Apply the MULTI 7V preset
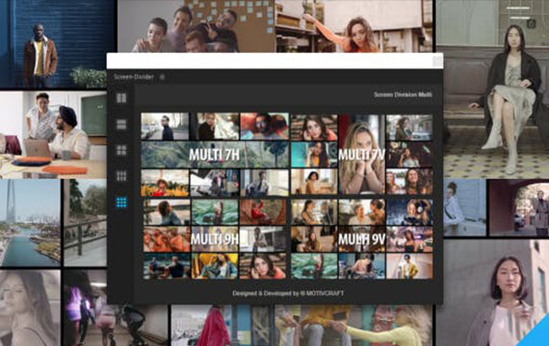 [x=362, y=154]
